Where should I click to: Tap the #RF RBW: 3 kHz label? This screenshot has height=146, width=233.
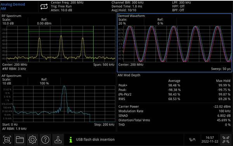[x=14, y=69]
